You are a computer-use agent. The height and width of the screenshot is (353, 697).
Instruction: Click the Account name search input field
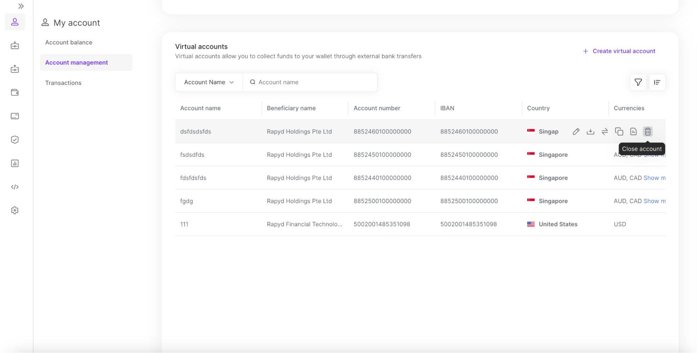pyautogui.click(x=310, y=82)
